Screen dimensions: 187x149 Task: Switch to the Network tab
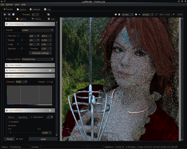35,9
